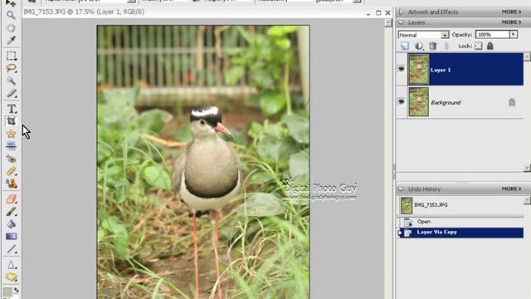The width and height of the screenshot is (531, 299).
Task: Open the Opacity slider arrow
Action: coord(514,35)
